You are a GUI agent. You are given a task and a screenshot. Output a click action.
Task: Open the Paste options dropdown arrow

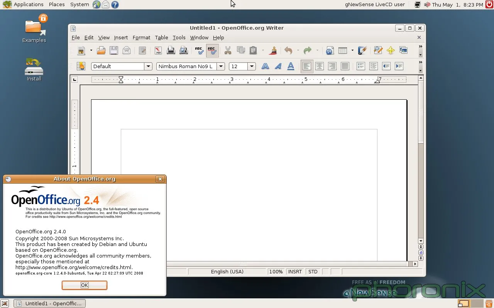(x=263, y=50)
